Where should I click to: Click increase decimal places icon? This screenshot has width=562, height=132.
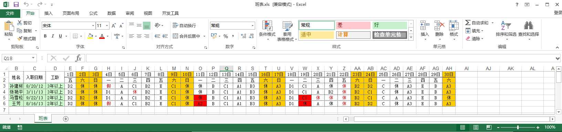coord(243,36)
